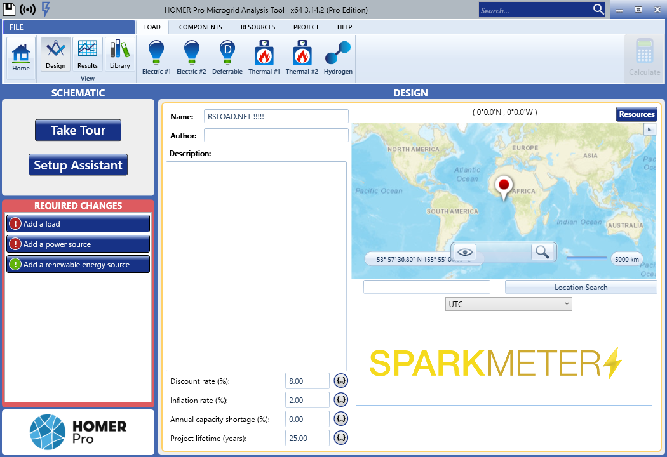
Task: Add an Electric #1 load
Action: coord(156,57)
